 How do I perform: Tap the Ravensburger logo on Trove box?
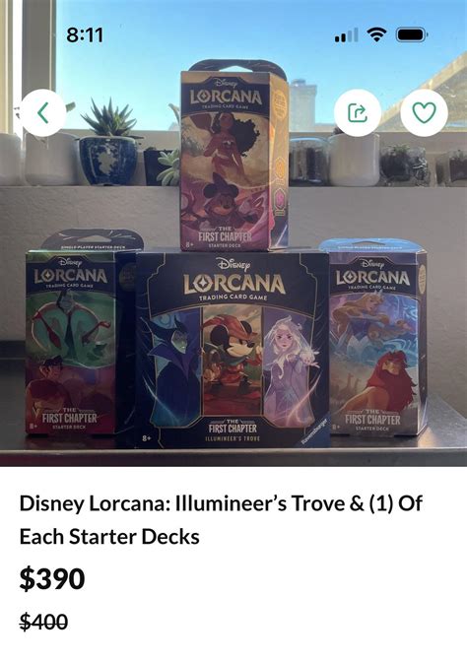(315, 430)
